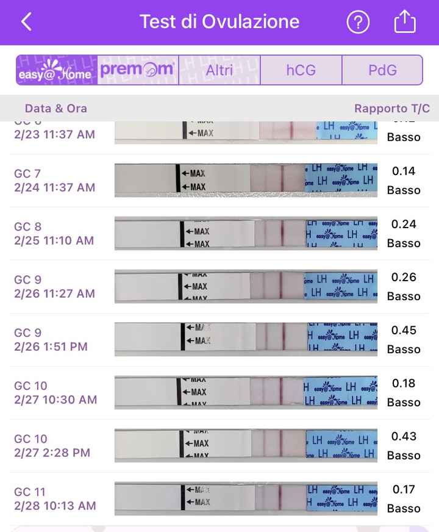Open the help question mark icon

click(358, 22)
